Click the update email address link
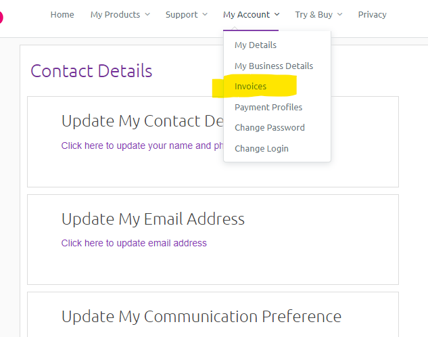The image size is (428, 337). coord(134,243)
